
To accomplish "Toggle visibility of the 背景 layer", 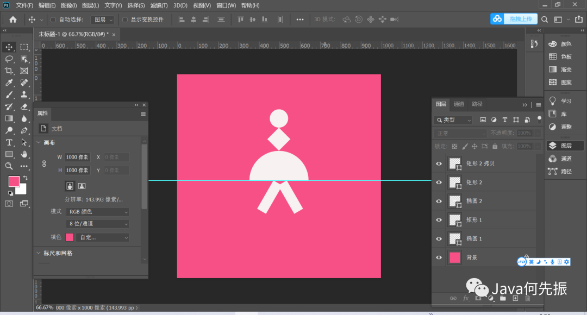I will point(439,257).
